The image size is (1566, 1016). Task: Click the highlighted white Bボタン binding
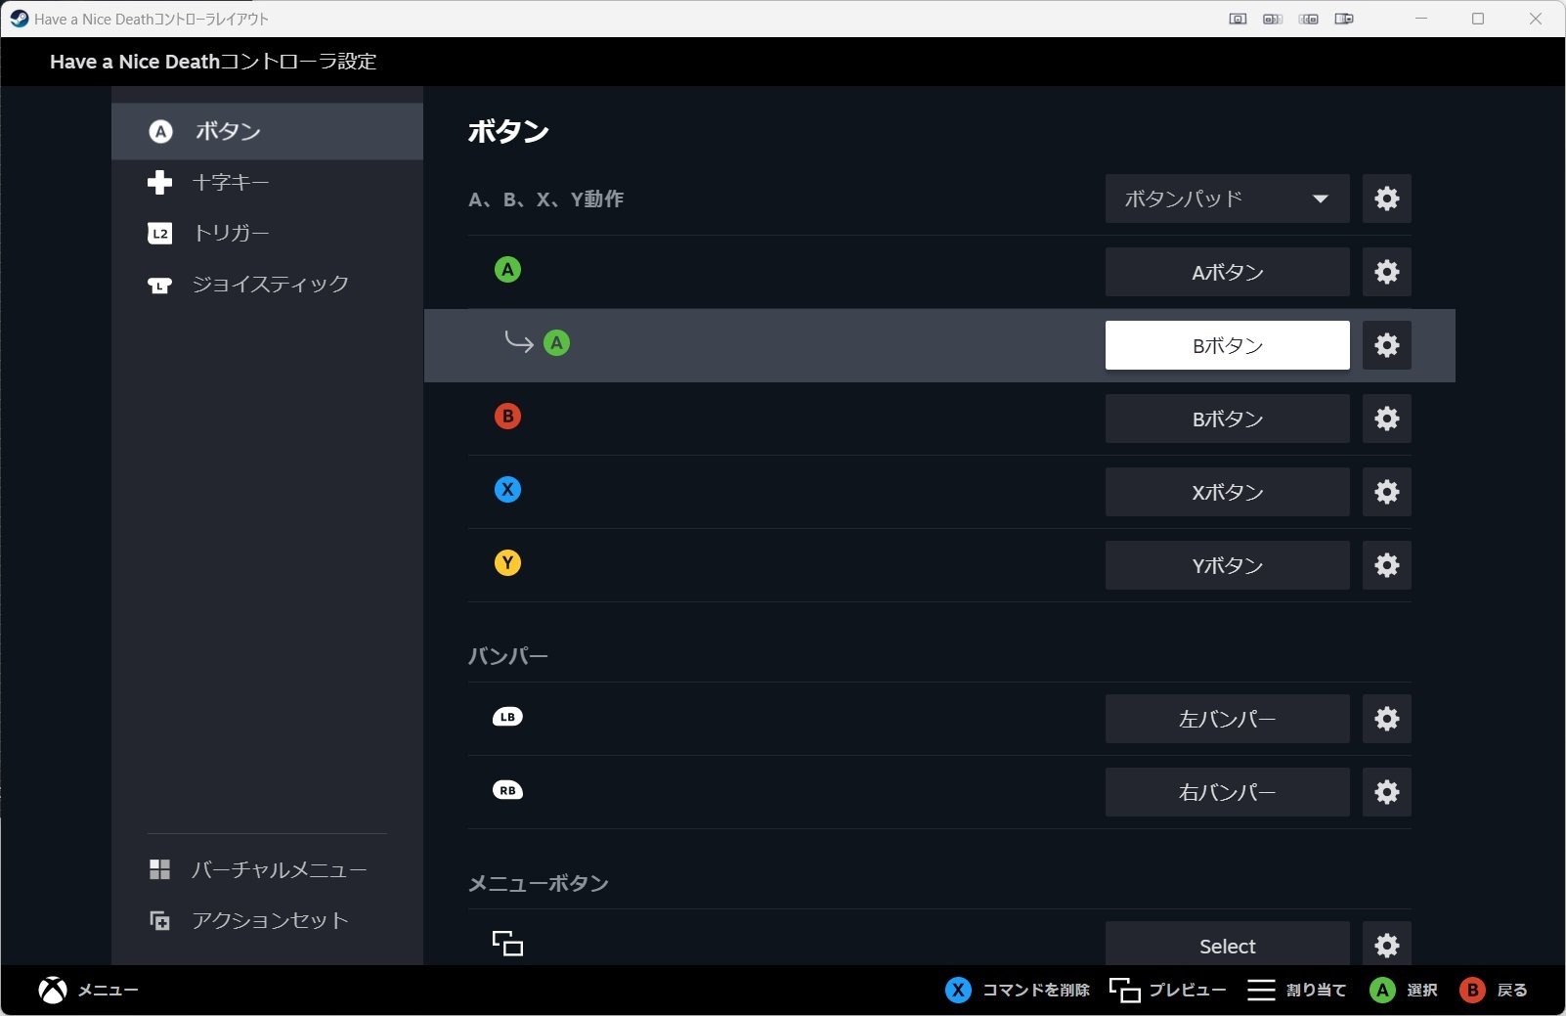(x=1227, y=345)
